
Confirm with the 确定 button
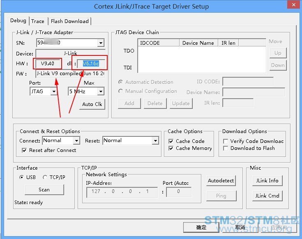(201, 228)
